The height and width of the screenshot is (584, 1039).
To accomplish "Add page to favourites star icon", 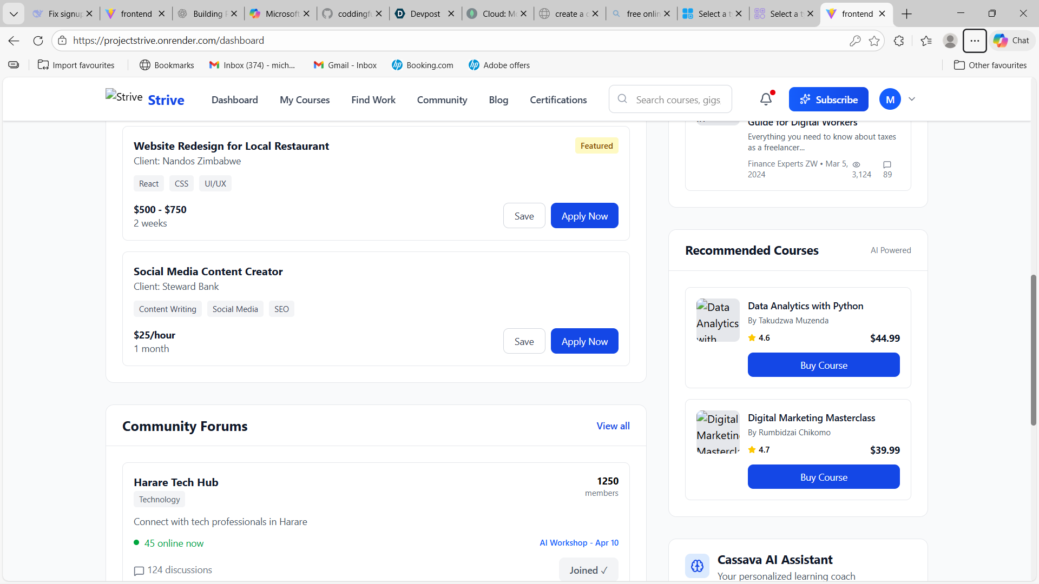I will pos(874,41).
